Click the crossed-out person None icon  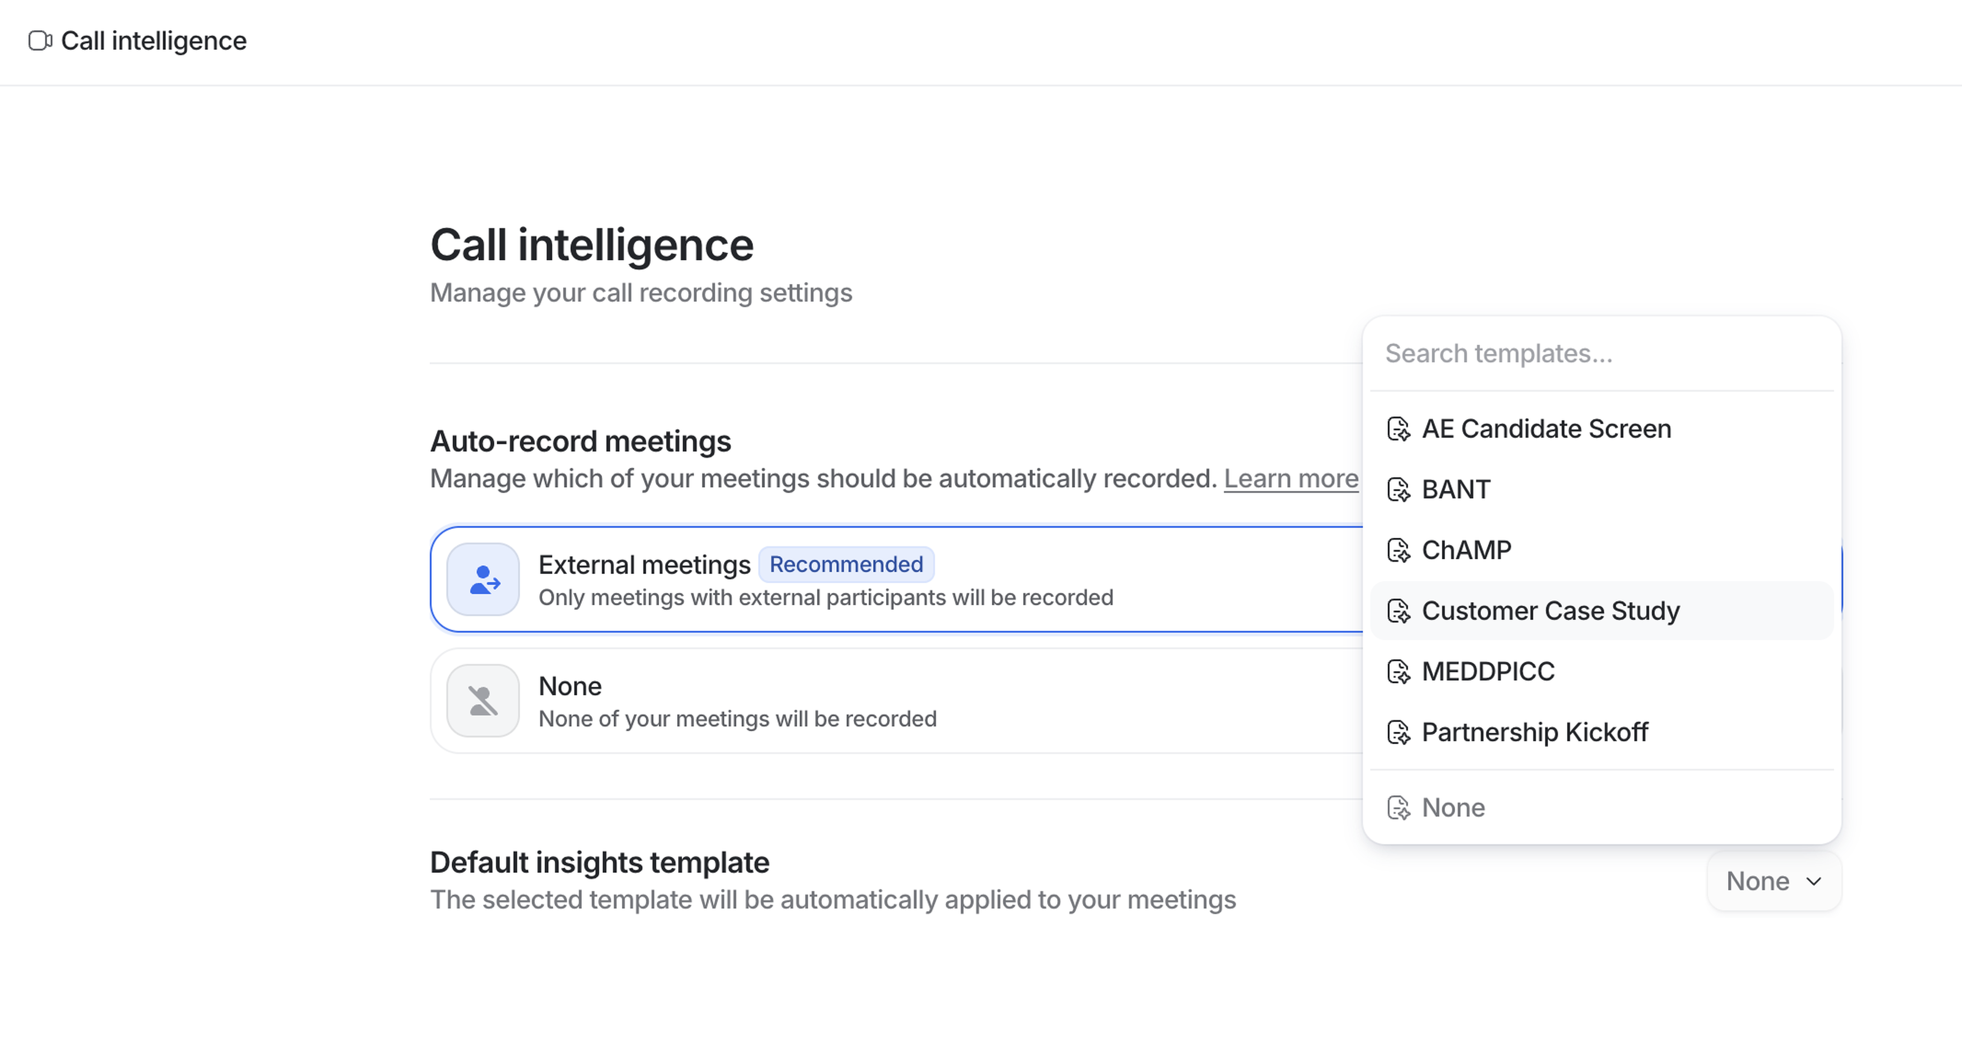click(483, 700)
